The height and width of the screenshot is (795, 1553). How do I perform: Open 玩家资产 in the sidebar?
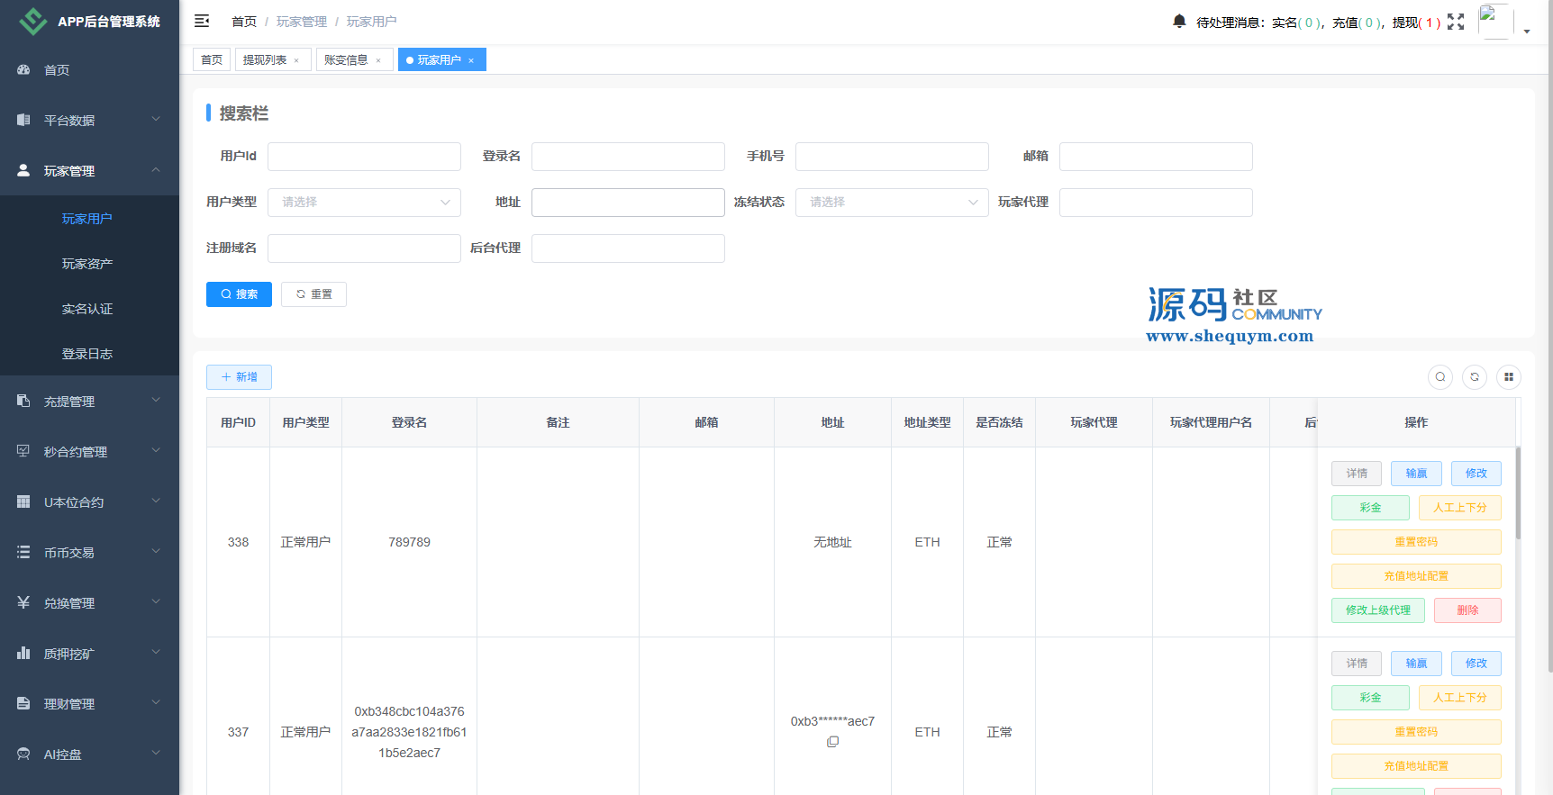[x=87, y=264]
